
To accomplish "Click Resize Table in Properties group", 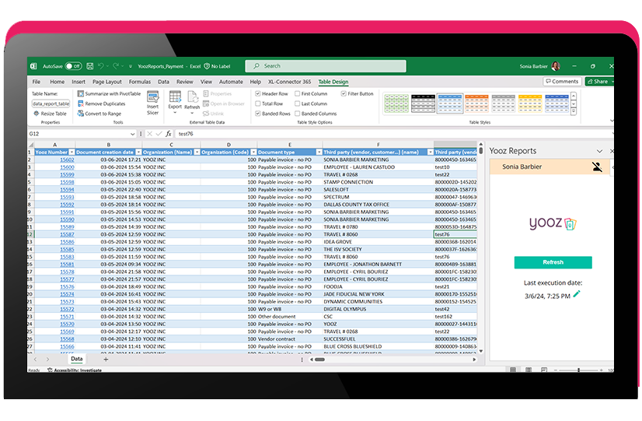I will point(50,114).
